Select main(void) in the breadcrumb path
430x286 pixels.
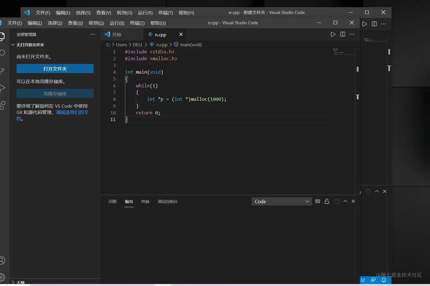point(191,45)
